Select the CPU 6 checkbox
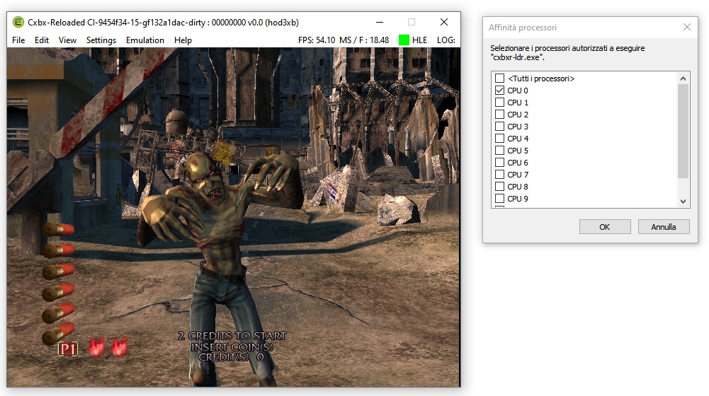 click(499, 163)
